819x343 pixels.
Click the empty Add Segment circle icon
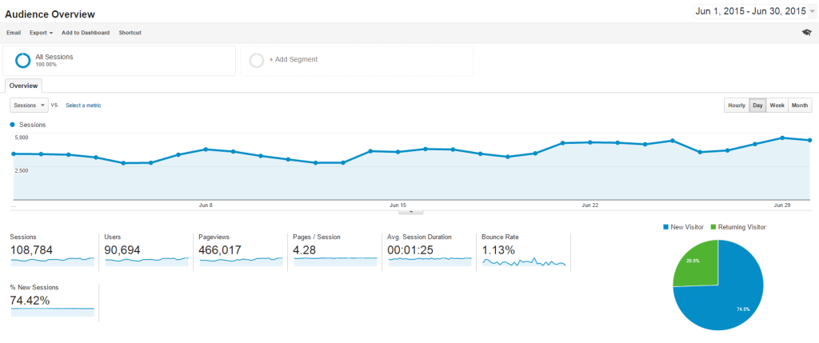click(257, 61)
